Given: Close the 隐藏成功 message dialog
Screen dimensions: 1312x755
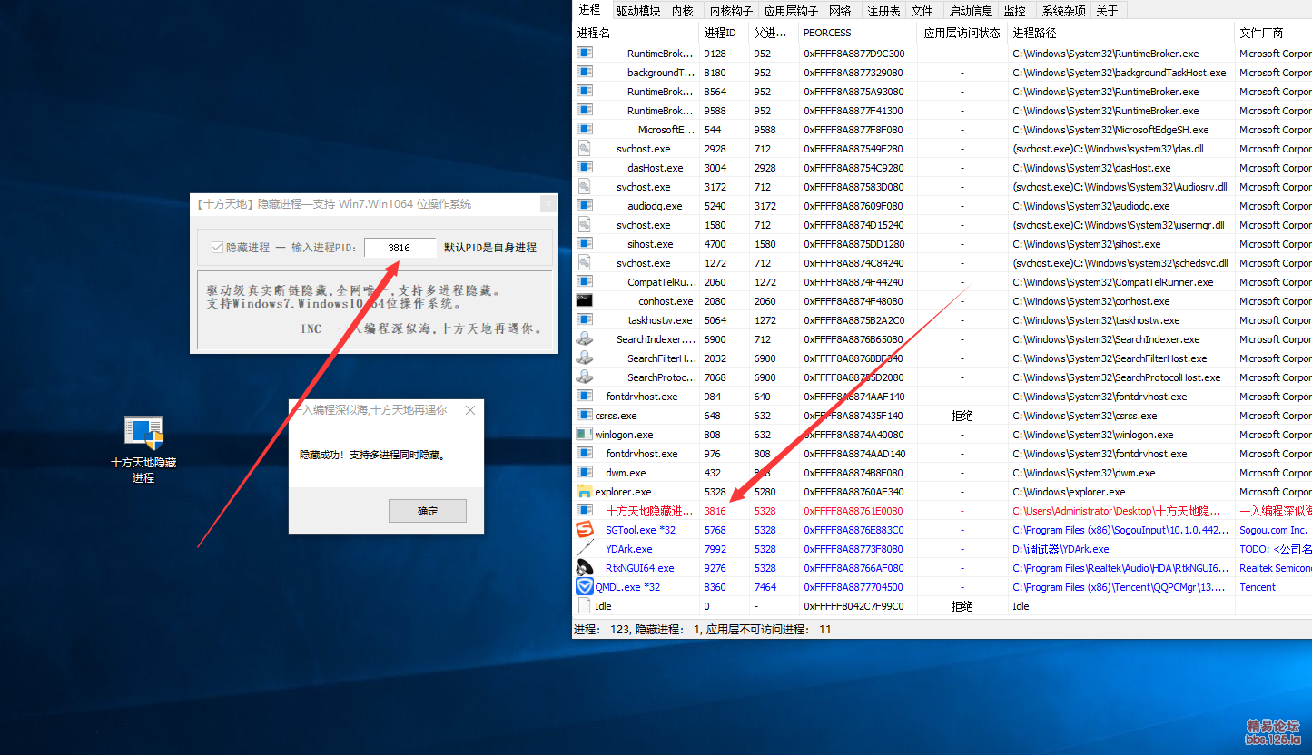Looking at the screenshot, I should click(x=470, y=410).
